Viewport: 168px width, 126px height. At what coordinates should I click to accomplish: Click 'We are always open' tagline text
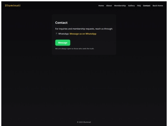(x=75, y=49)
